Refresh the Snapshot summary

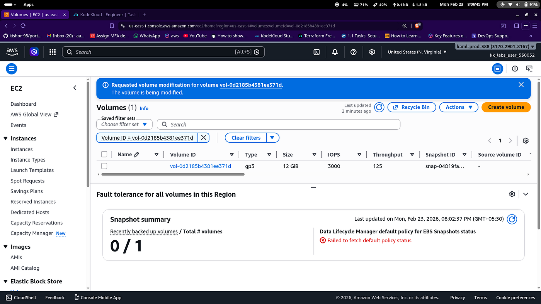[512, 219]
